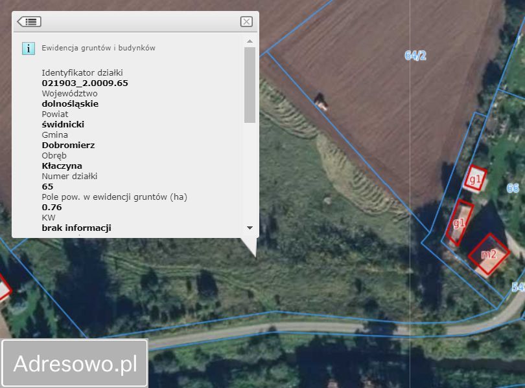Click the KW value brak informacji
This screenshot has width=525, height=388.
pos(76,228)
